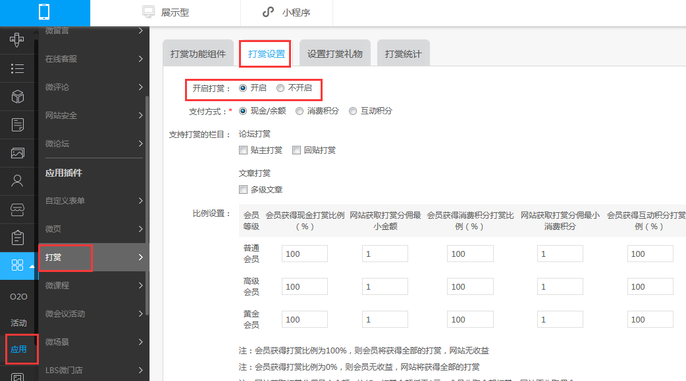Viewport: 686px width, 381px height.
Task: Open the picture gallery icon in the left sidebar
Action: pos(18,153)
